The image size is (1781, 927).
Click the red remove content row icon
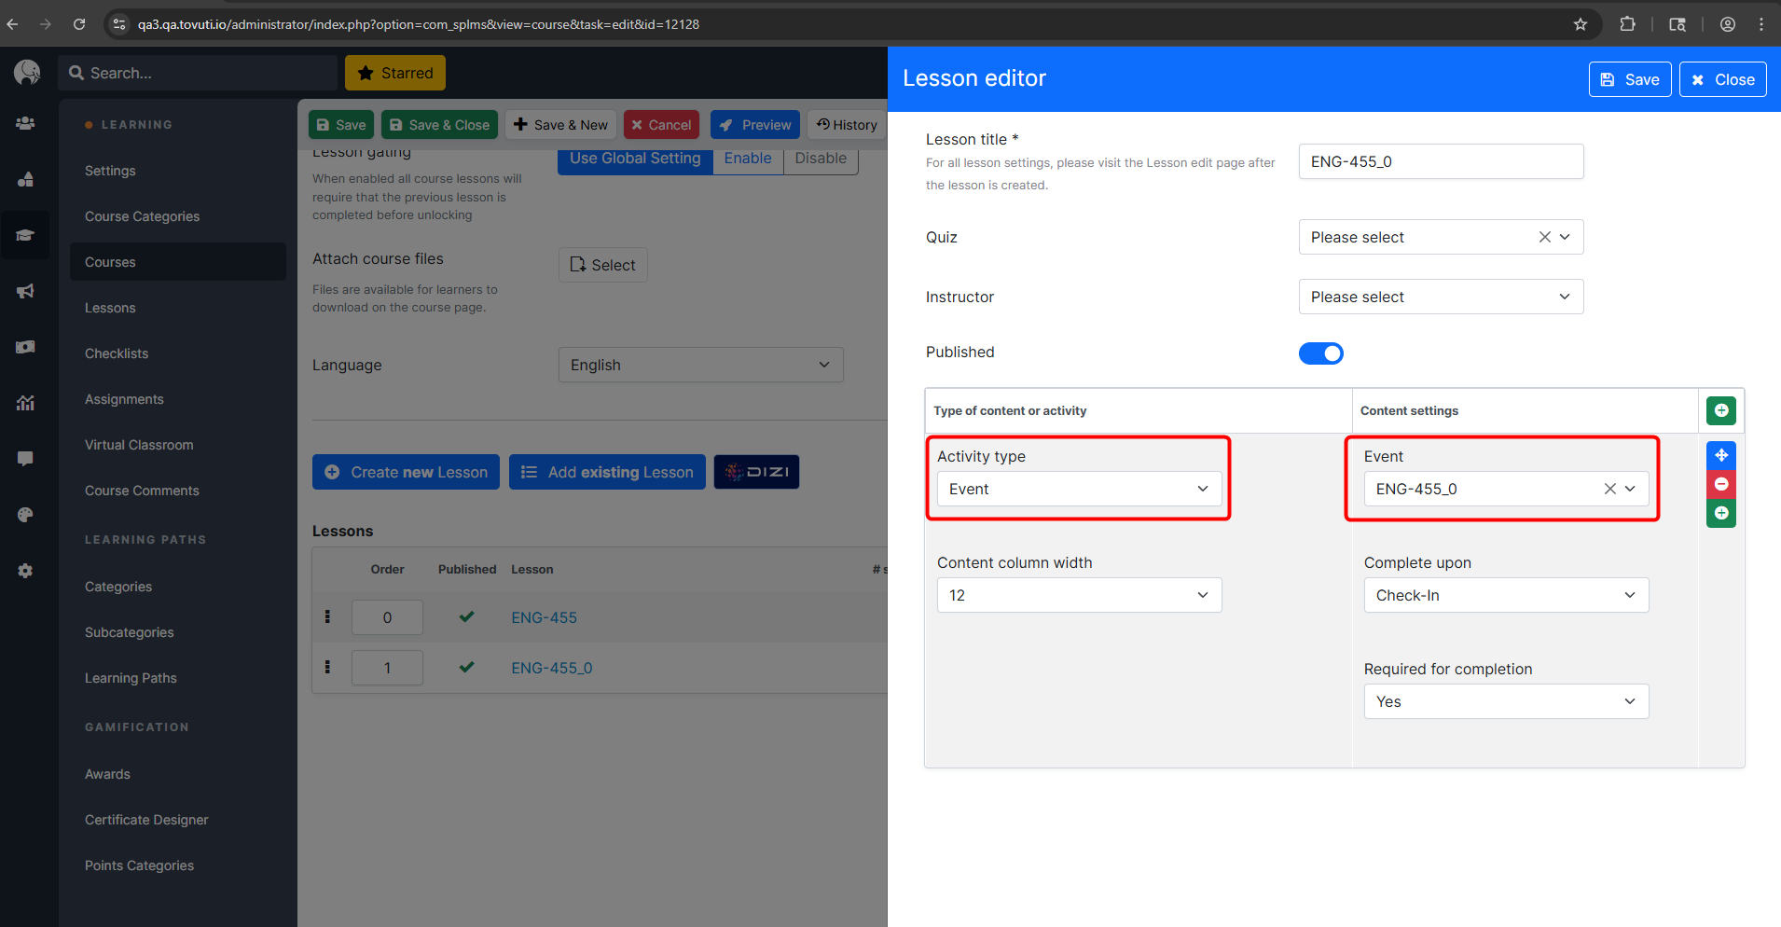tap(1721, 484)
